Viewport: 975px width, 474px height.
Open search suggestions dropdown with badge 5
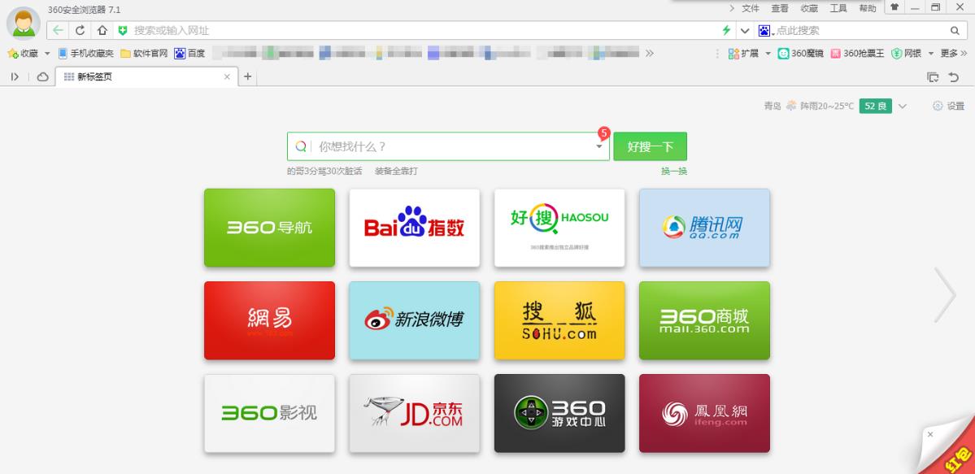pos(599,146)
